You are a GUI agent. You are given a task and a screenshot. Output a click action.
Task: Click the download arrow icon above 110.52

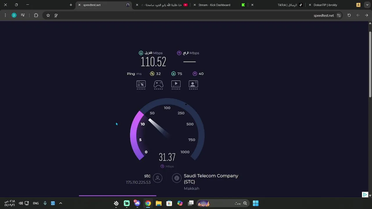tap(141, 53)
